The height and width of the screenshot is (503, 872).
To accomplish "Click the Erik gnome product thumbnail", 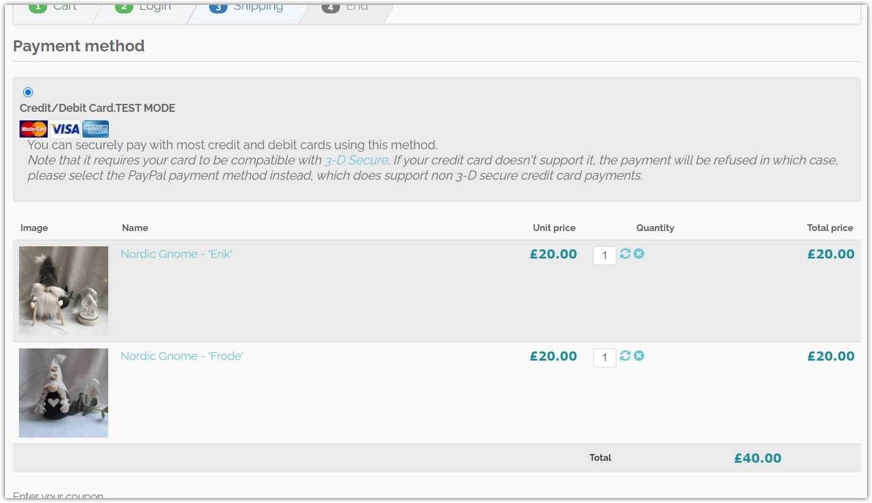I will click(x=64, y=291).
